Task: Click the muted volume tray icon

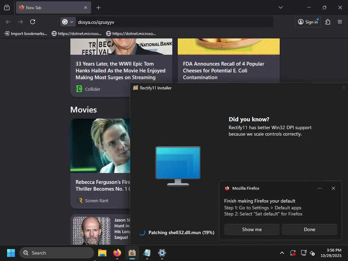Action: pos(313,253)
